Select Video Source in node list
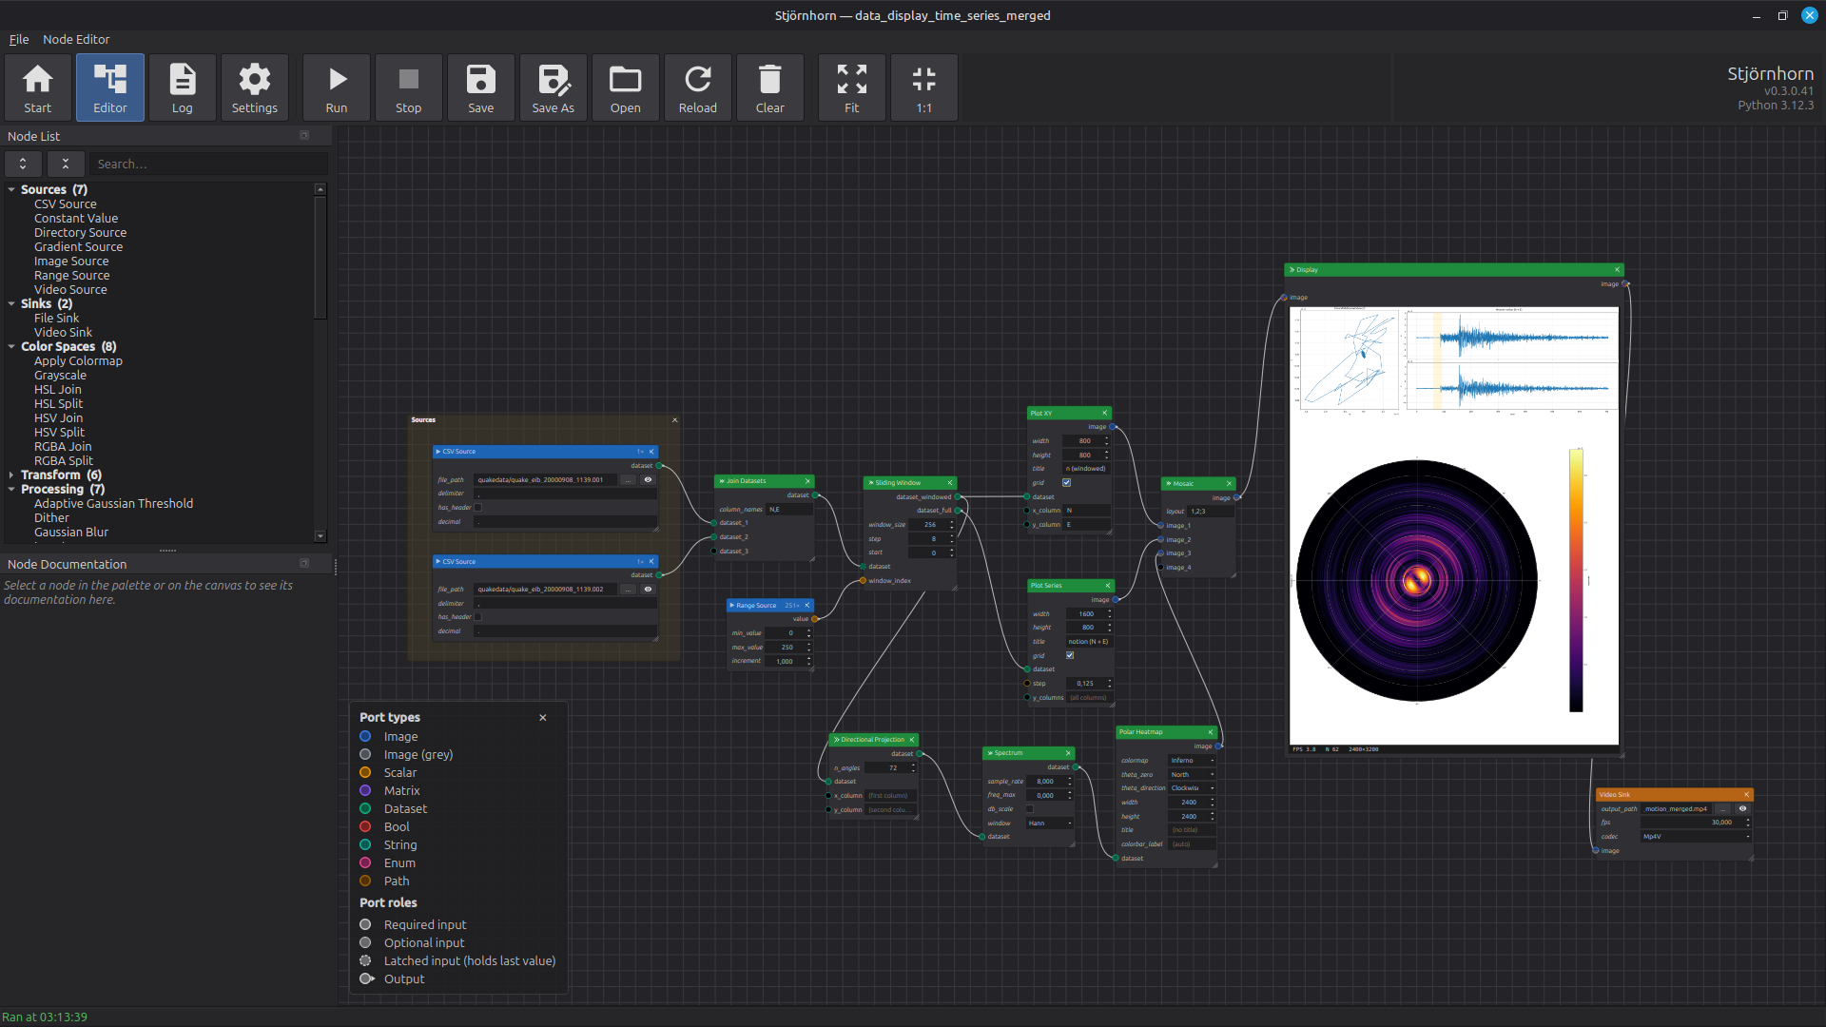 [x=70, y=290]
